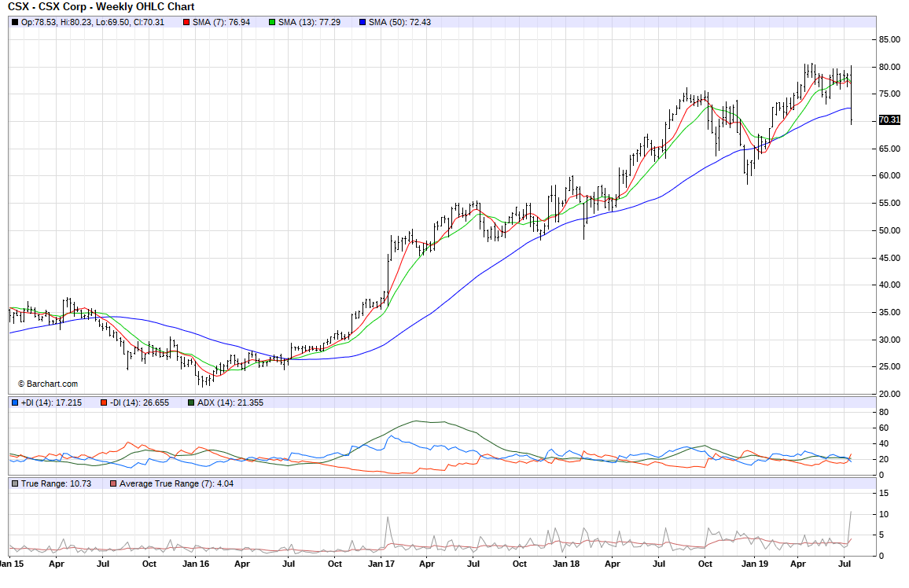909x588 pixels.
Task: Click the 85.00 price axis label
Action: click(x=889, y=40)
